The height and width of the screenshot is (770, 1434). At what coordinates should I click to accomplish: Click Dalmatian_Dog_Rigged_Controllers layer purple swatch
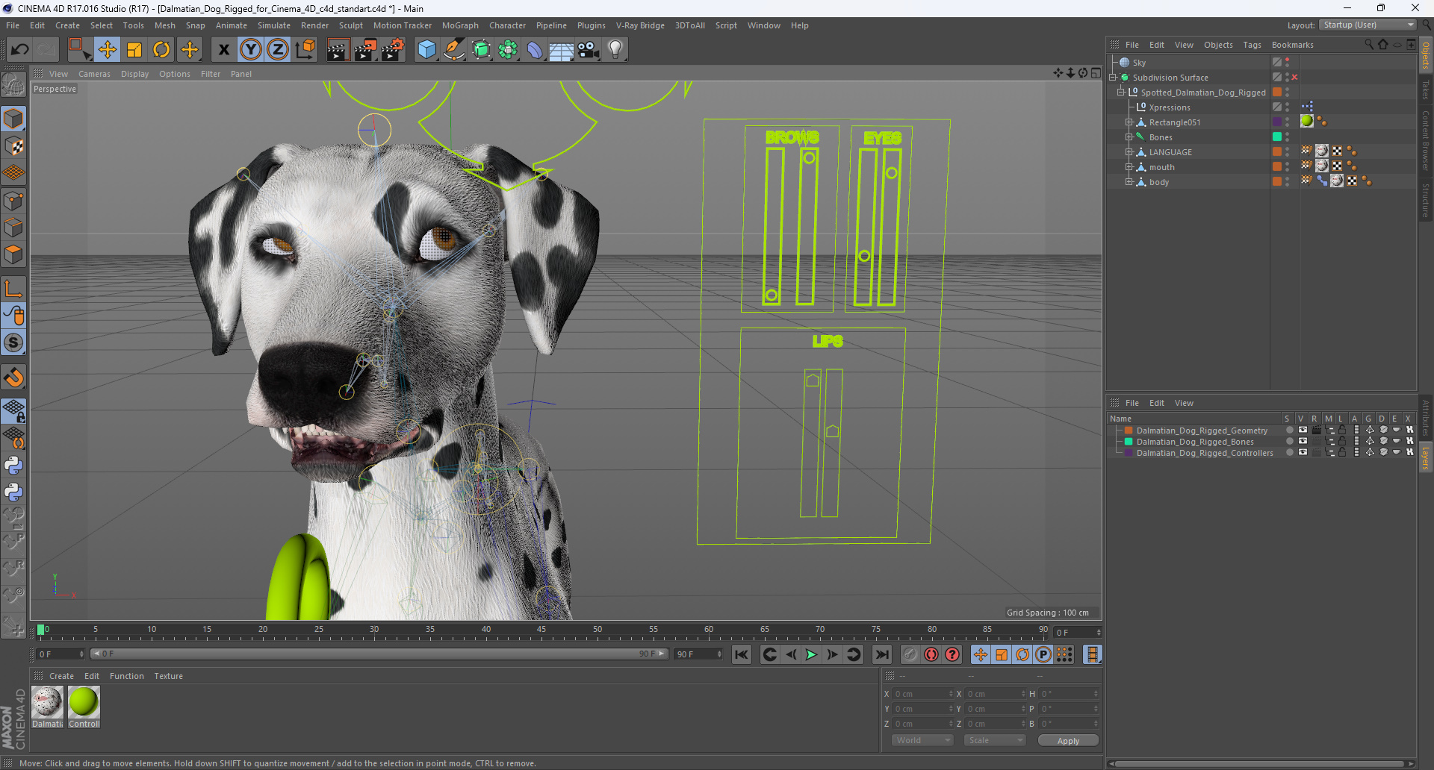[1129, 453]
